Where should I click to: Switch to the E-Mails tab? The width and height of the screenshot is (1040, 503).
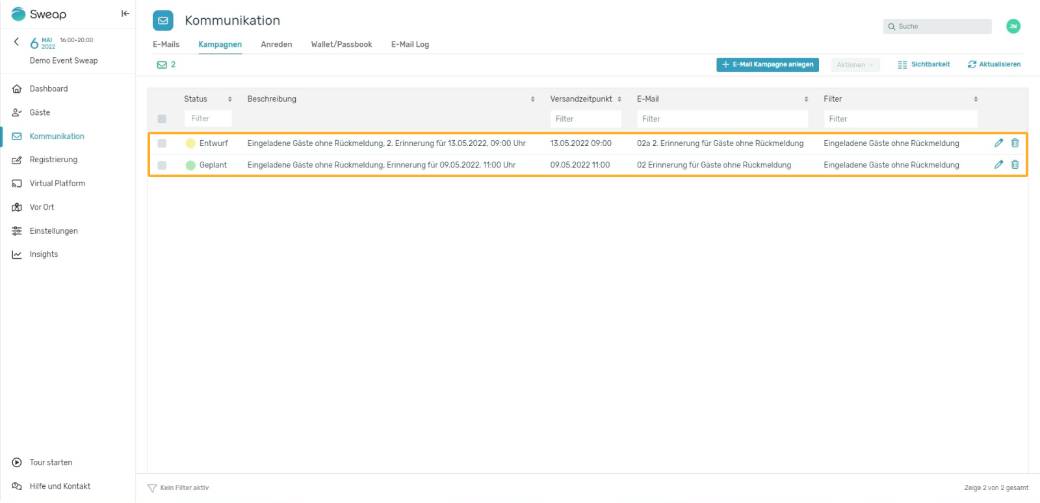(166, 45)
